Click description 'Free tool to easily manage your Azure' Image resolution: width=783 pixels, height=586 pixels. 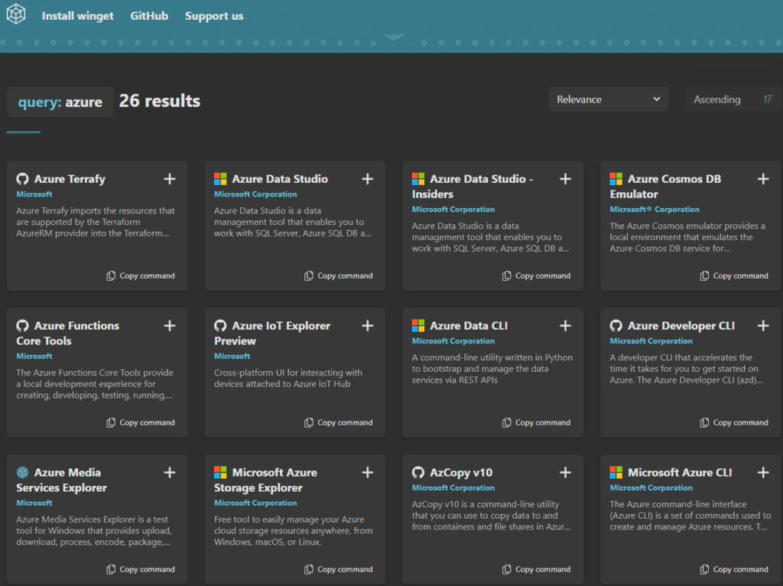click(x=293, y=531)
